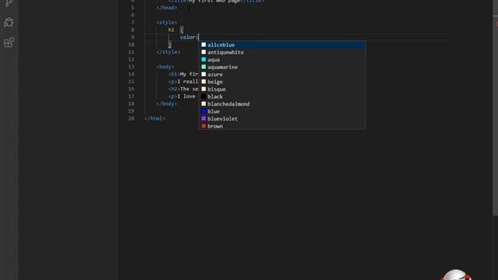This screenshot has width=498, height=280.
Task: Select antiquewhite from the suggestion list
Action: coord(282,52)
